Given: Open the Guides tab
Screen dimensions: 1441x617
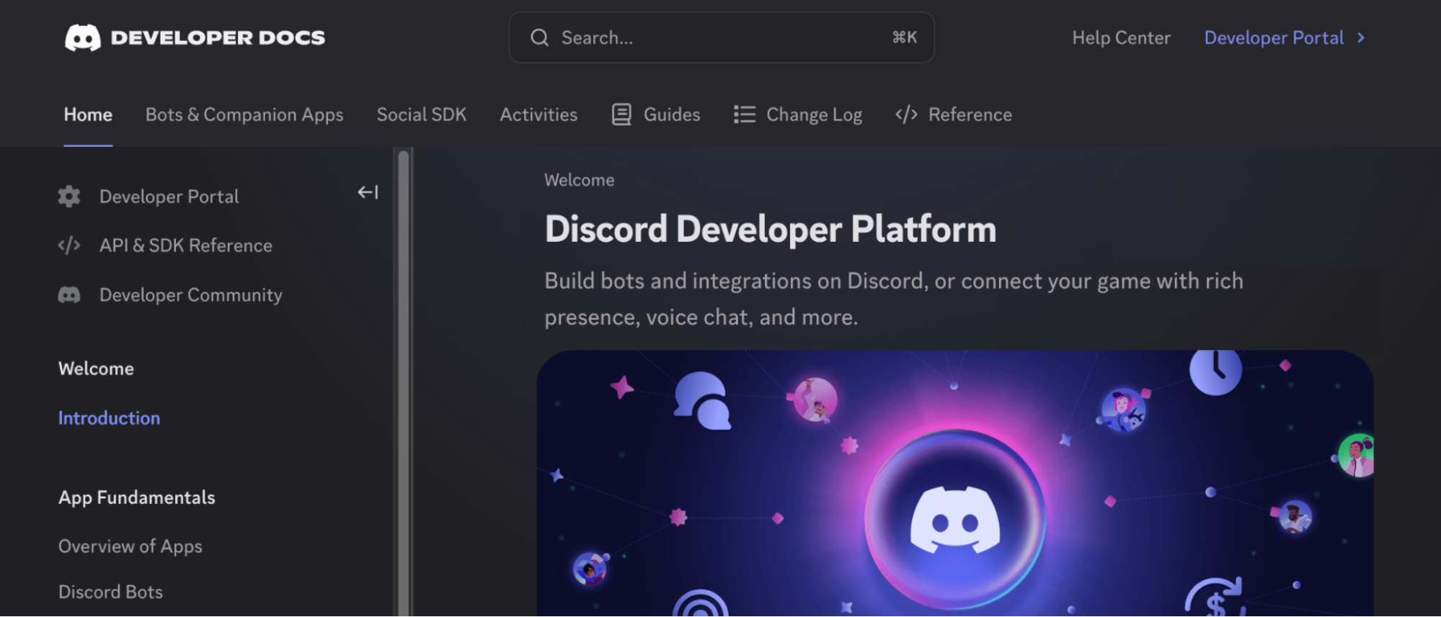Looking at the screenshot, I should point(656,114).
